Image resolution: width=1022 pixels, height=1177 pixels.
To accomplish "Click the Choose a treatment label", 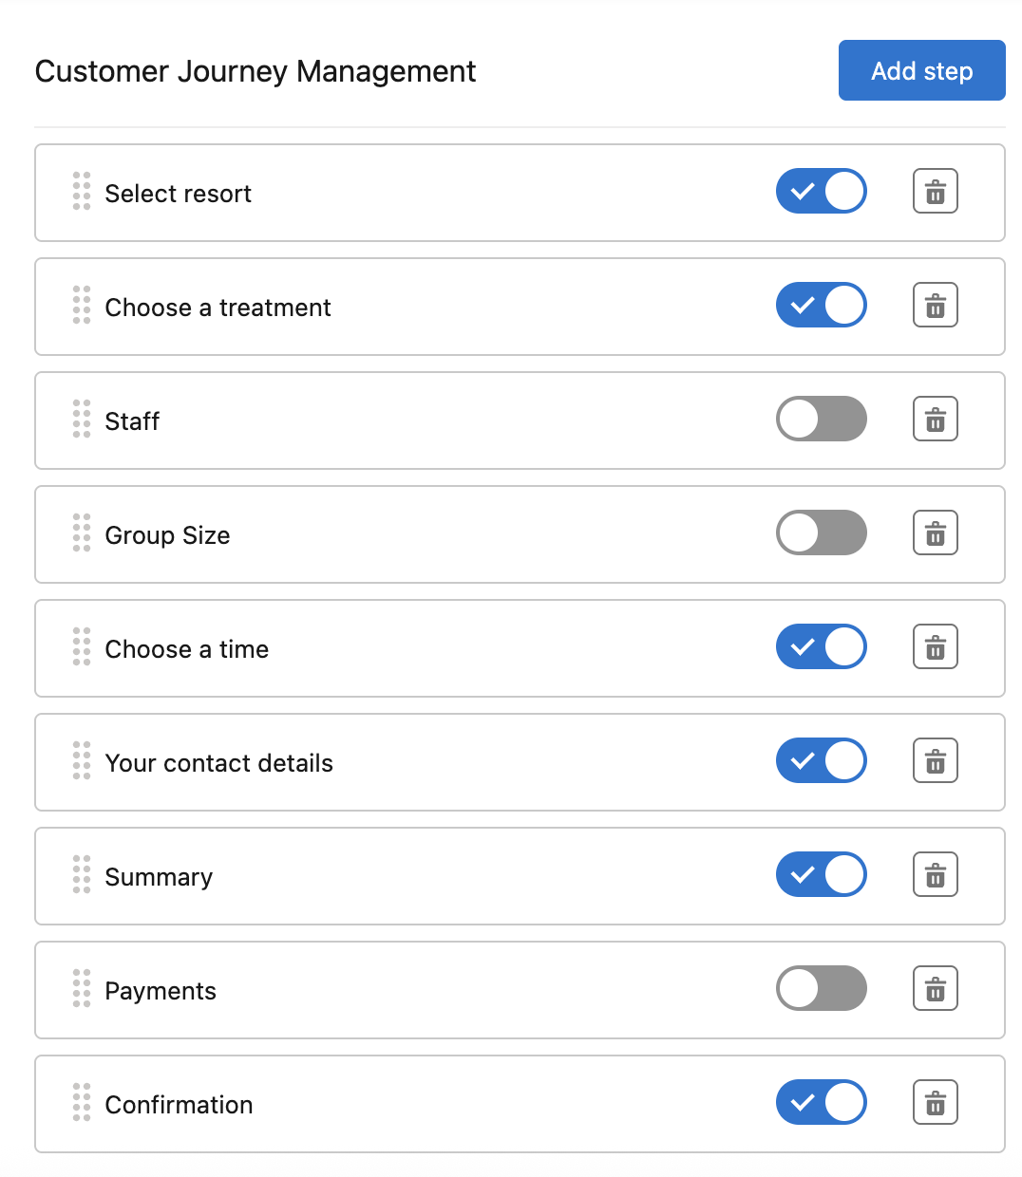I will click(218, 308).
